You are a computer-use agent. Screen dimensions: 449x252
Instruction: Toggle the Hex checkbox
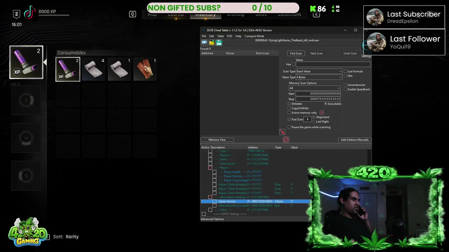293,64
